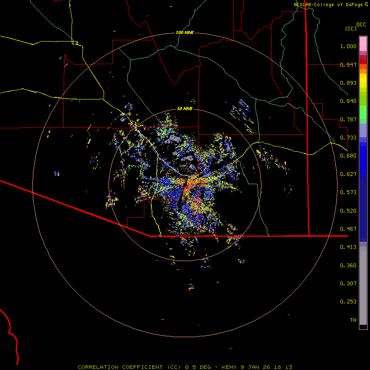Click the KEMX station identifier
The height and width of the screenshot is (370, 370).
(230, 367)
